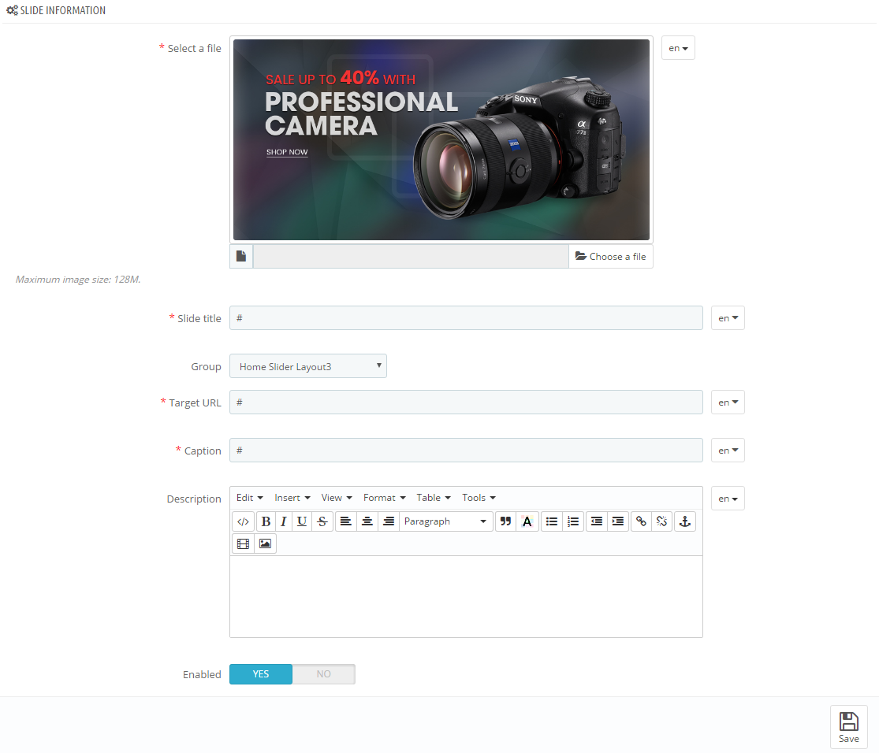Insert blockquote in description
Viewport: 879px width, 753px height.
[505, 521]
